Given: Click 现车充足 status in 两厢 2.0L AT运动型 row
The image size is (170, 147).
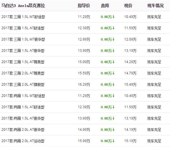Looking at the screenshot, I should coord(154,141).
